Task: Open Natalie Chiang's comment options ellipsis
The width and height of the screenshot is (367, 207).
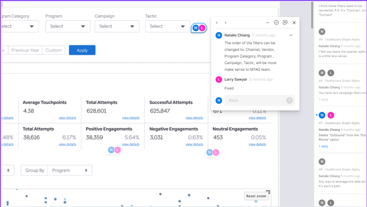Action: pos(291,35)
